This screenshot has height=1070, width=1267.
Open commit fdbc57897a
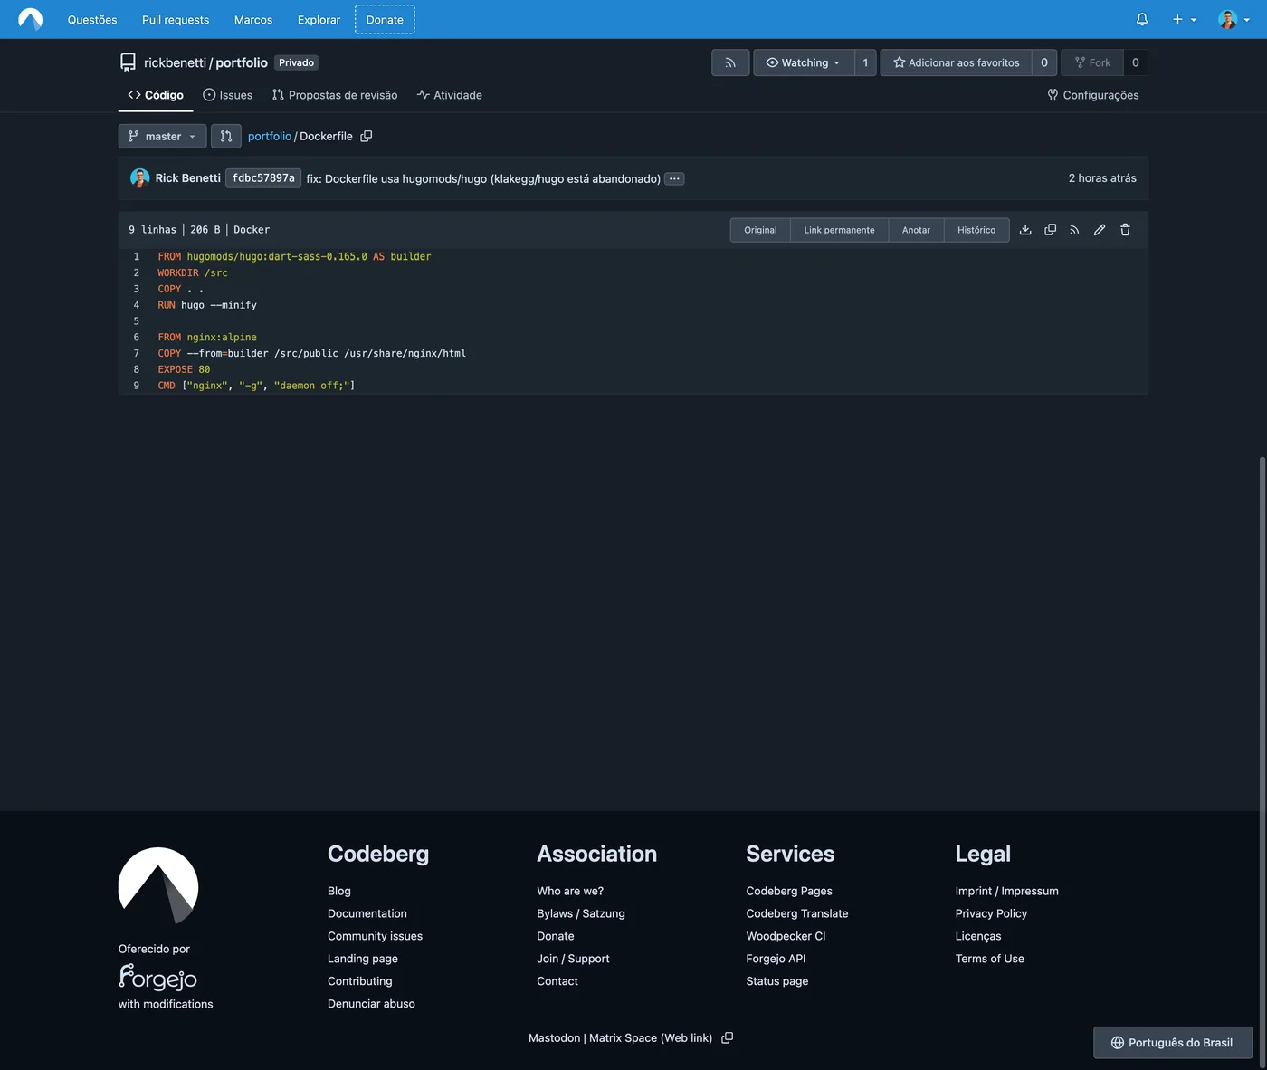pos(263,178)
